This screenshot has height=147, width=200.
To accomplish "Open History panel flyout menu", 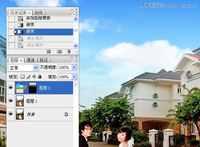I will (x=75, y=14).
